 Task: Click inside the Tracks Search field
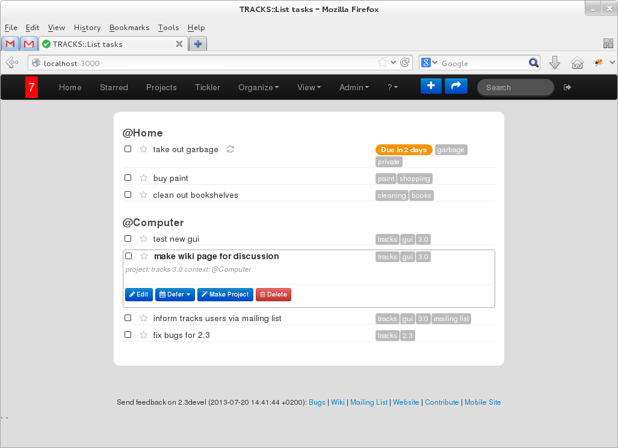coord(515,87)
